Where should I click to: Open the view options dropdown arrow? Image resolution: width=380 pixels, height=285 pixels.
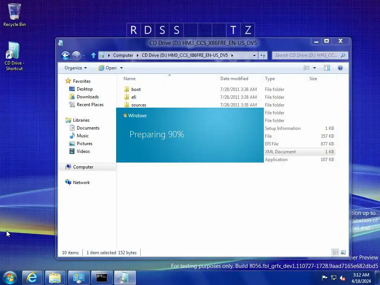(314, 68)
